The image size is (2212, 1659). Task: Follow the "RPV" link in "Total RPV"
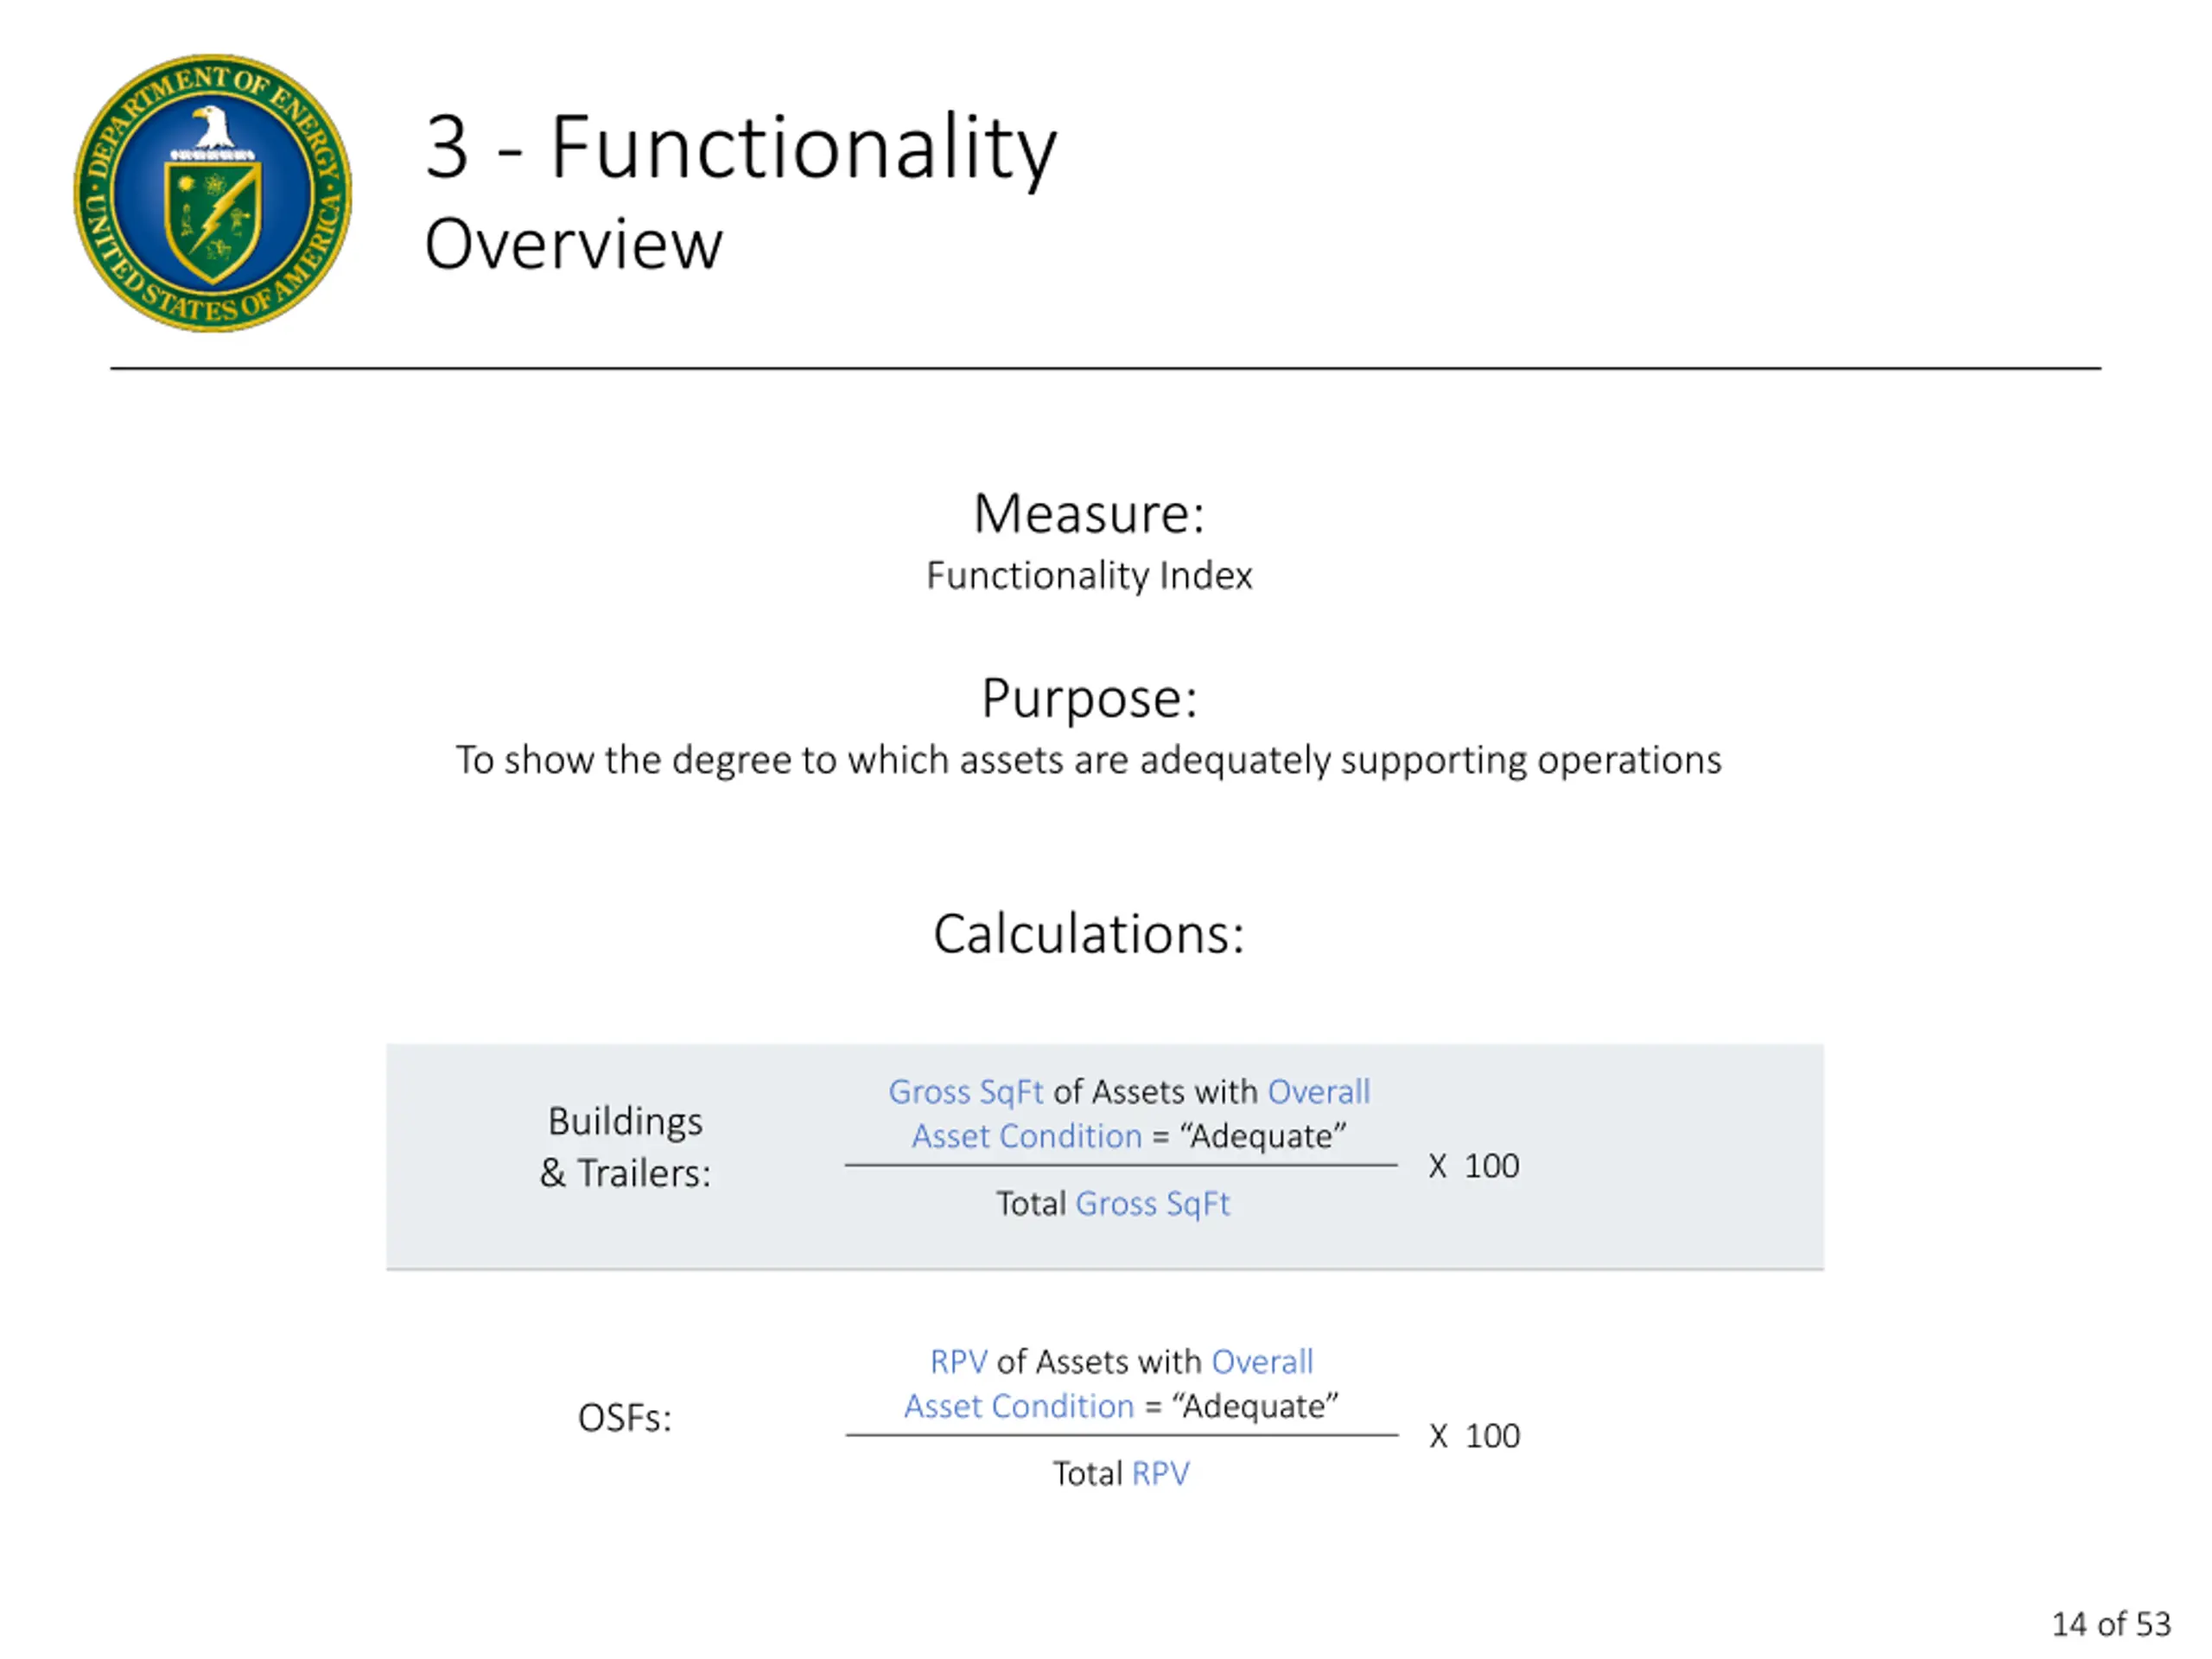pos(1161,1474)
